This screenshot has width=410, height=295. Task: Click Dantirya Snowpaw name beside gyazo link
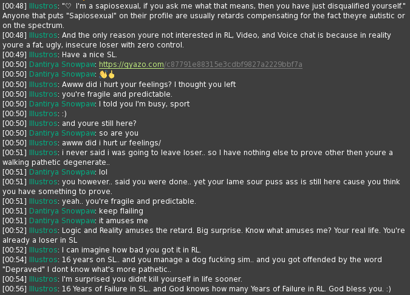point(62,64)
